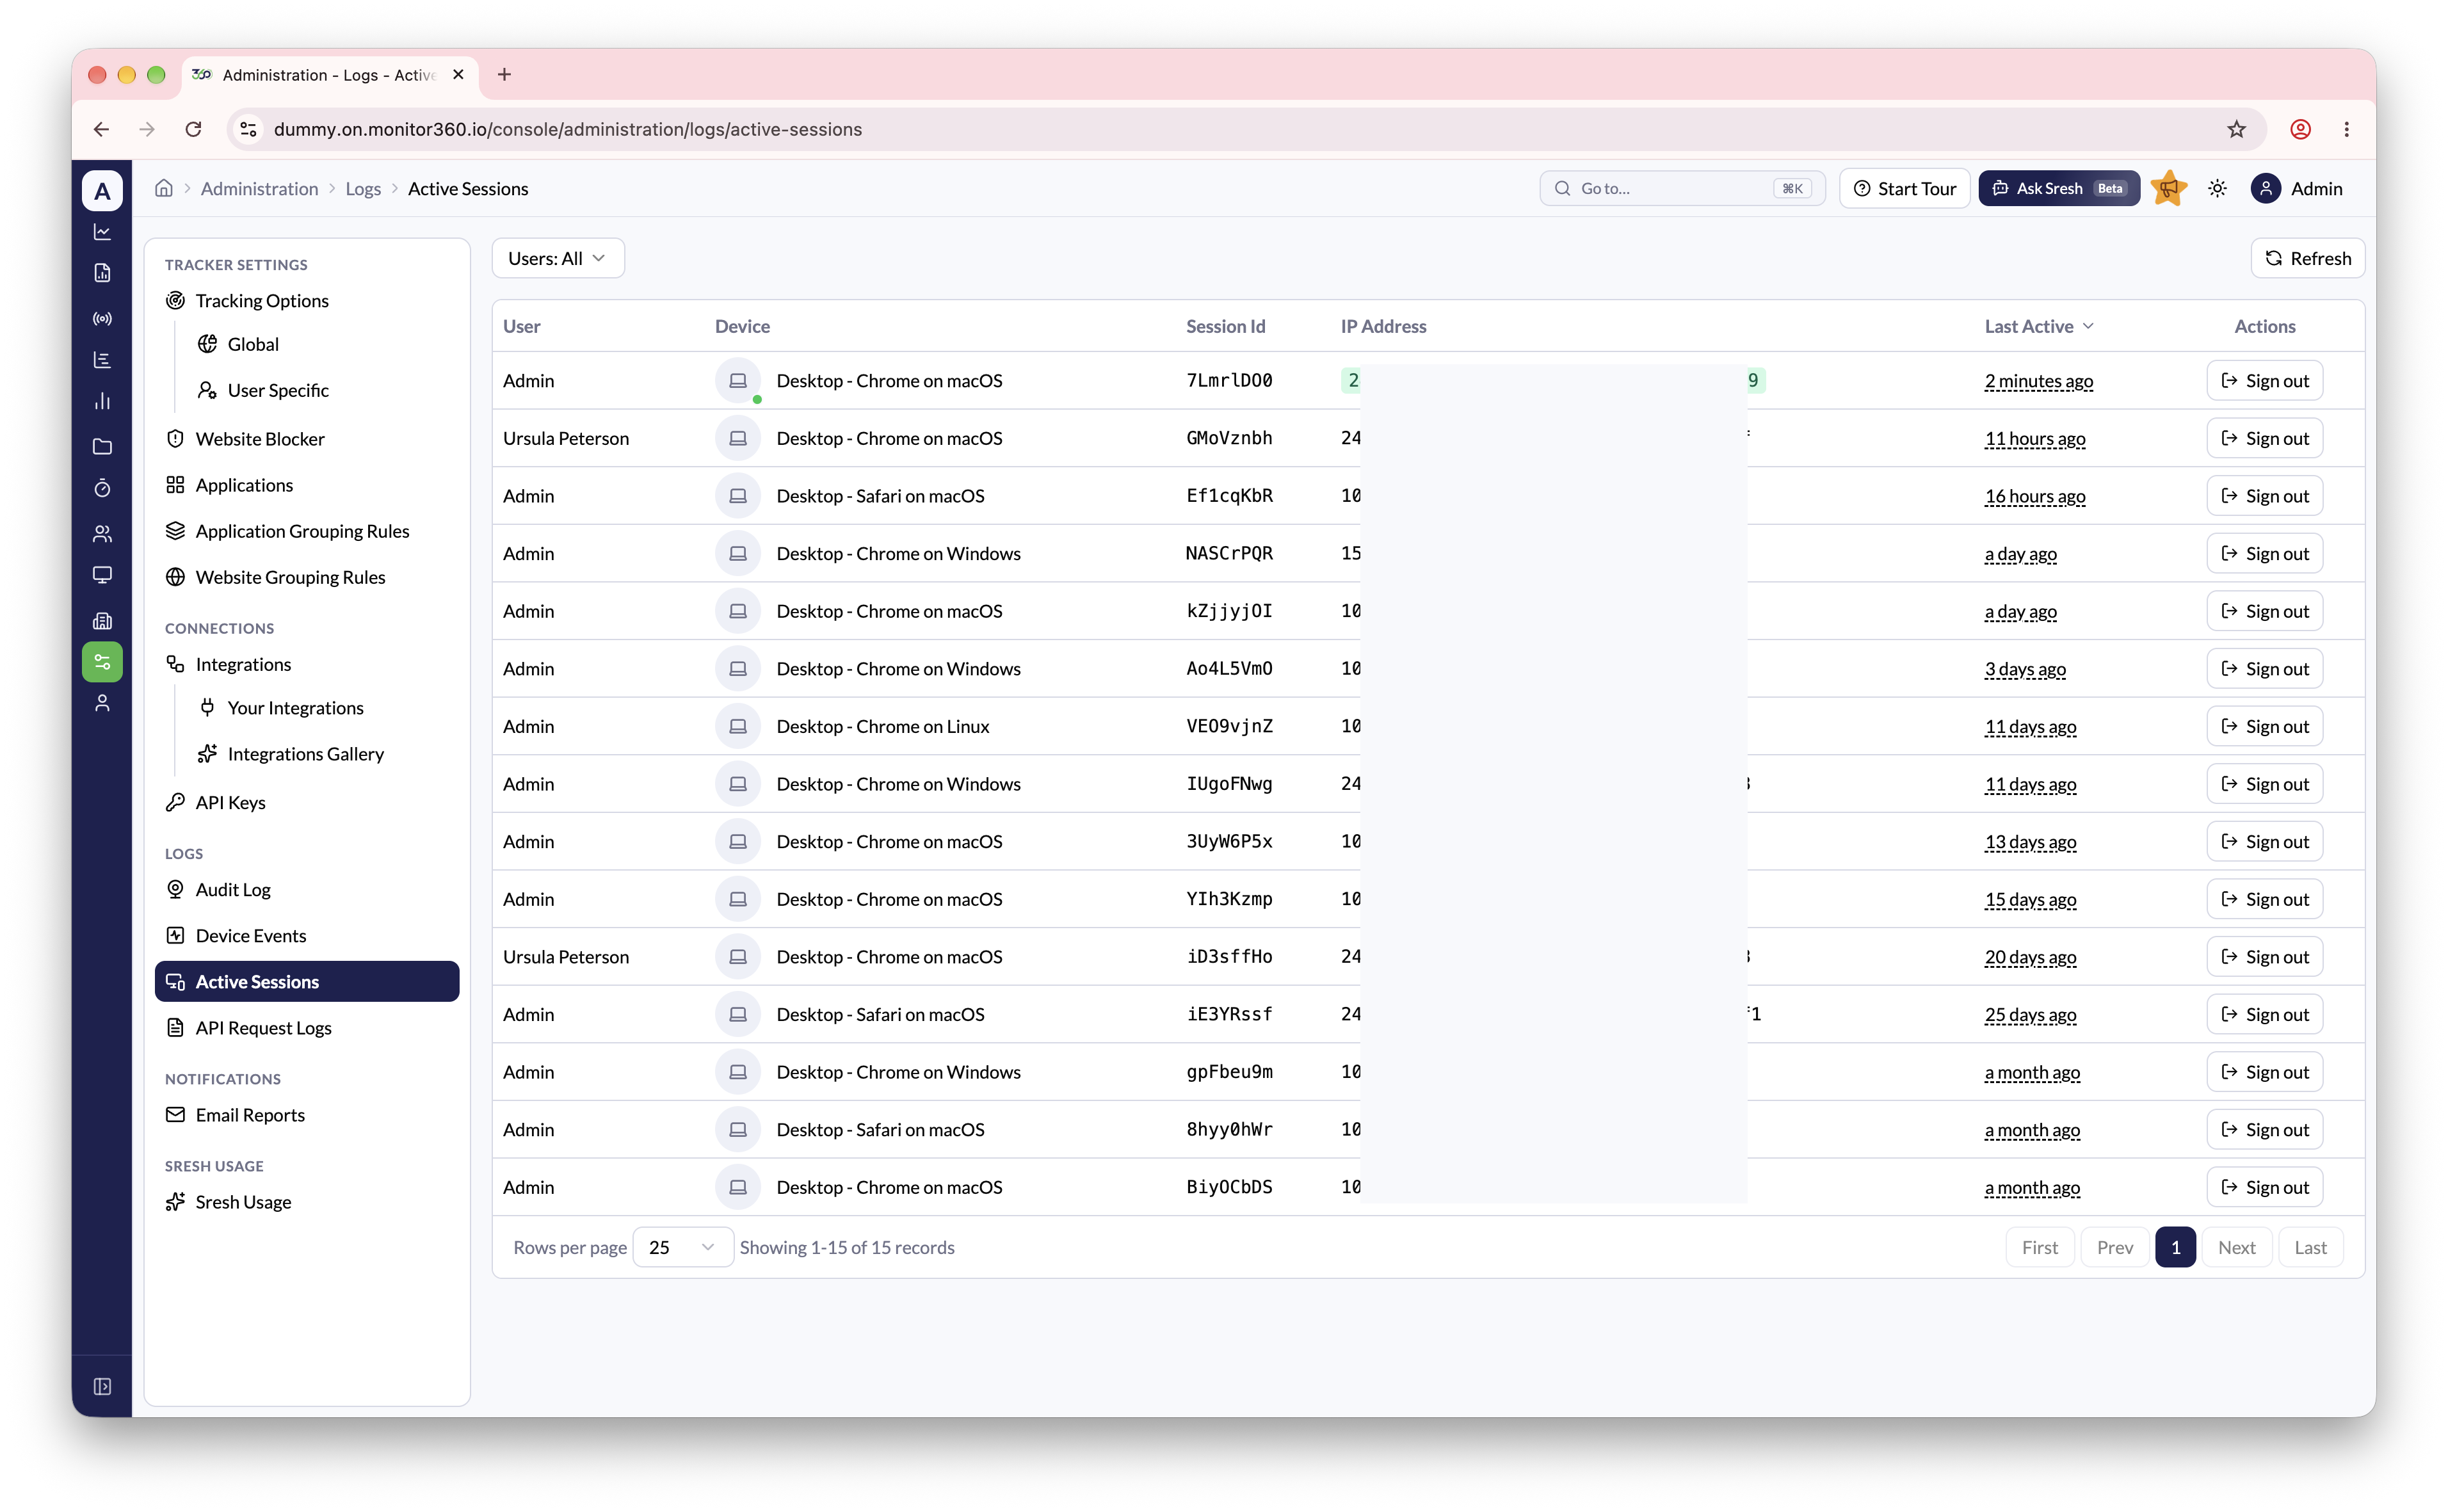
Task: Open the monitor screen icon in the left rail
Action: pos(102,575)
